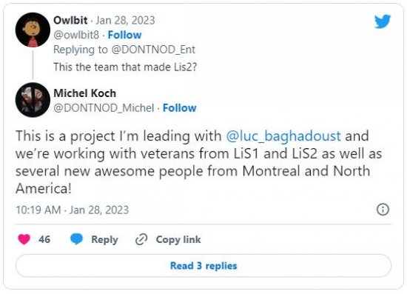Screen dimensions: 407x294
Task: Click the @DONTNOD_Michel handle
Action: pyautogui.click(x=104, y=108)
